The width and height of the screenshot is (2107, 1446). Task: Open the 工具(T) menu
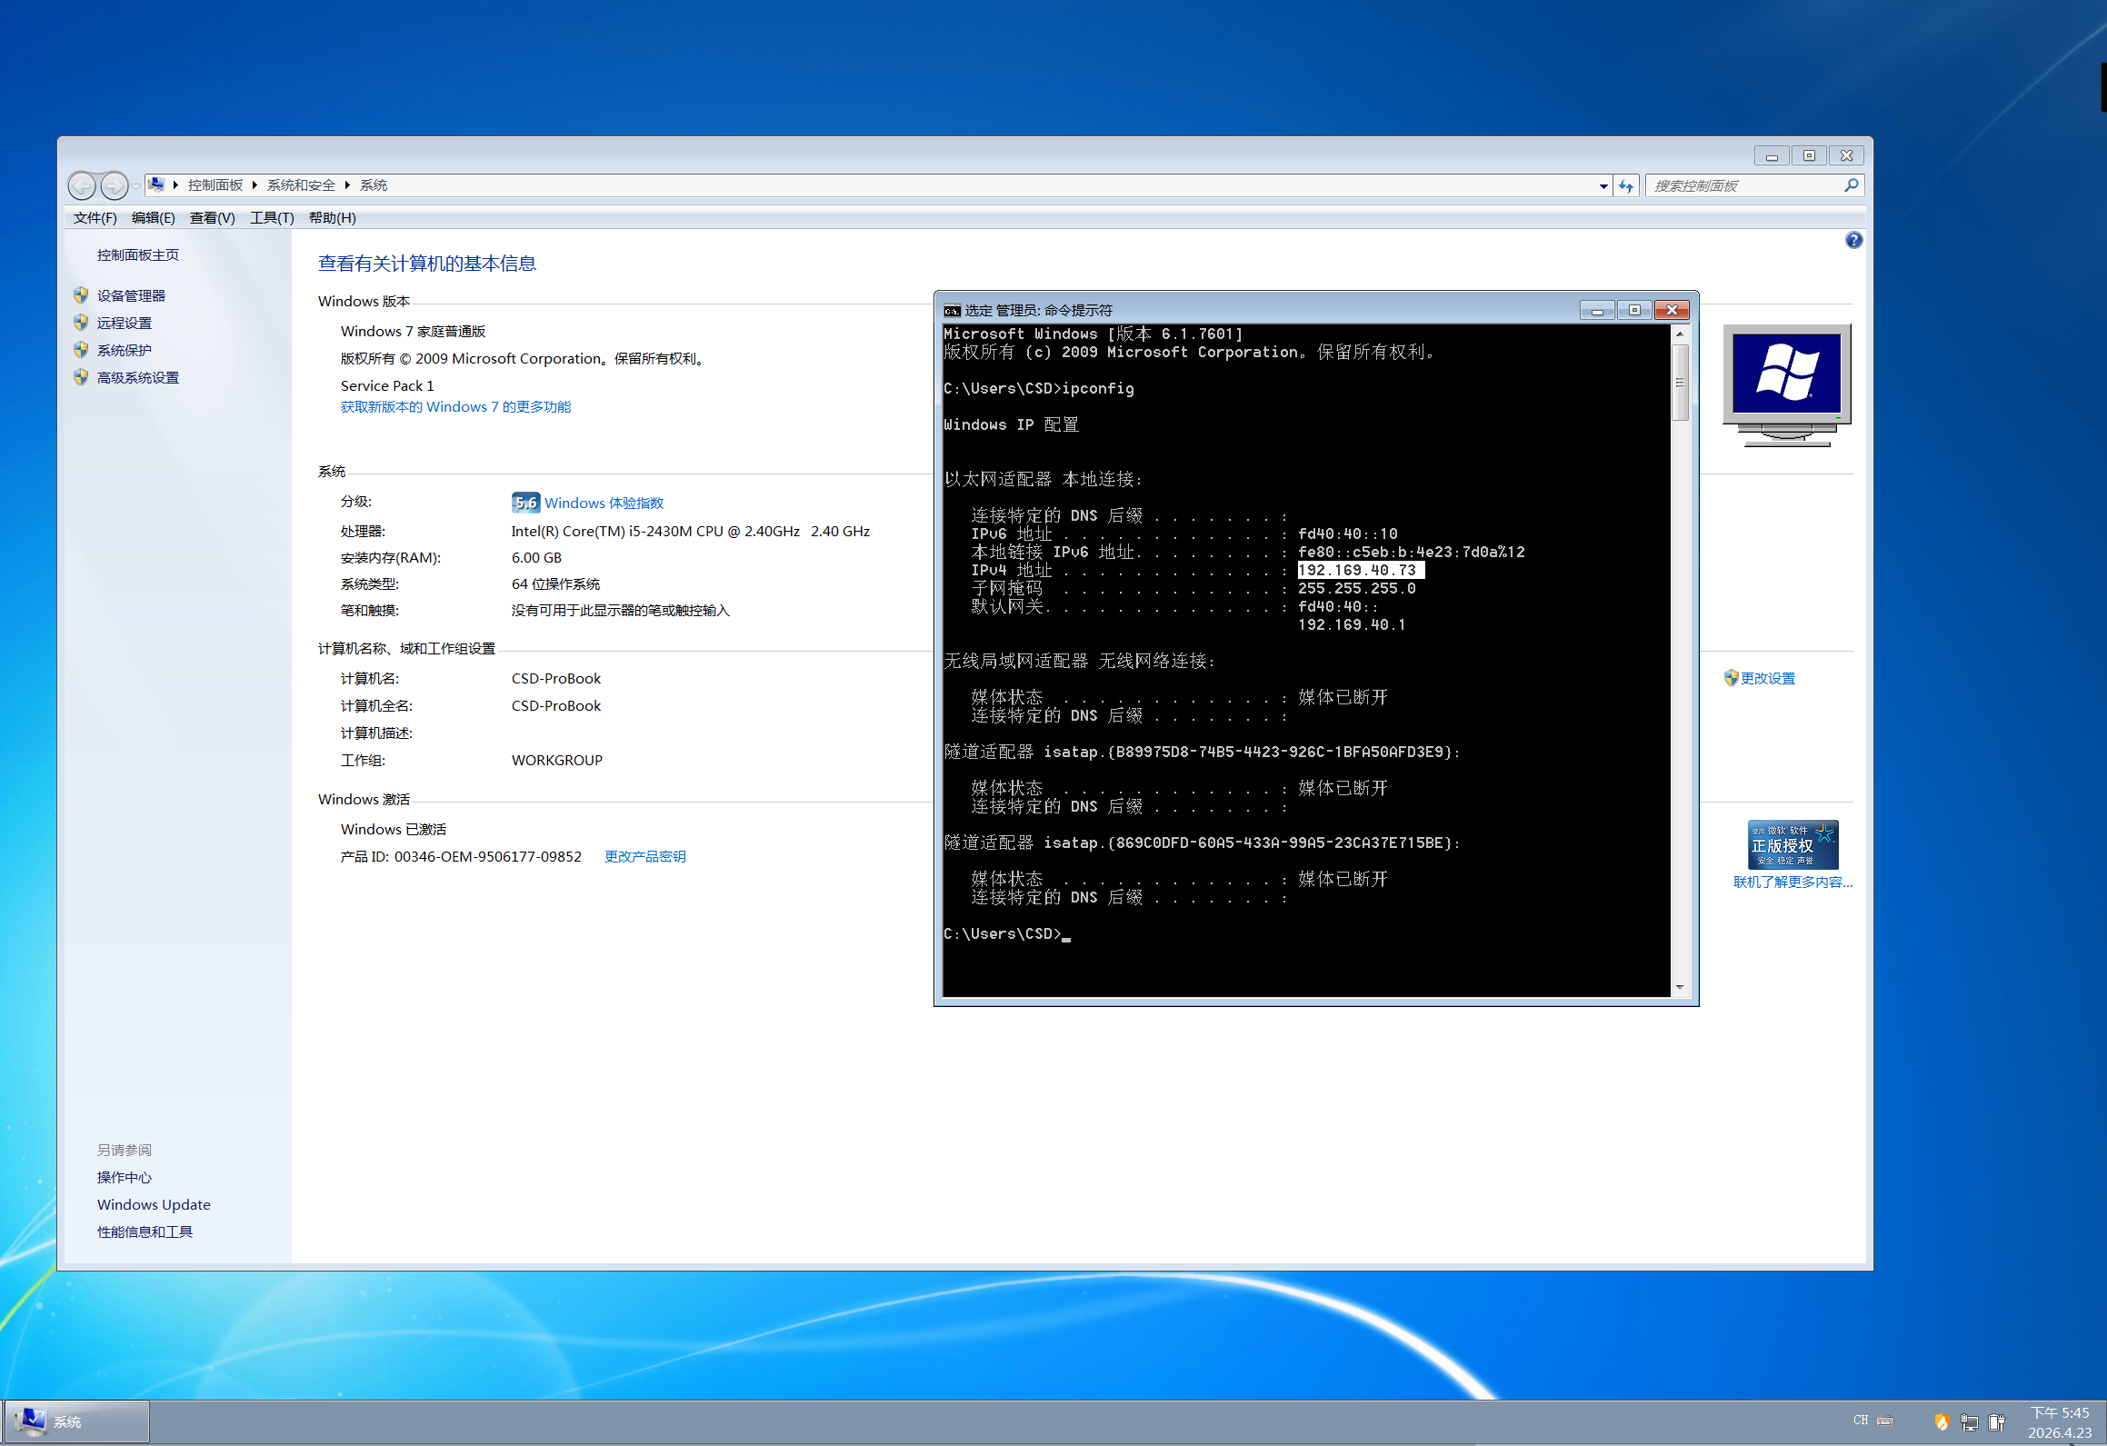[x=272, y=217]
